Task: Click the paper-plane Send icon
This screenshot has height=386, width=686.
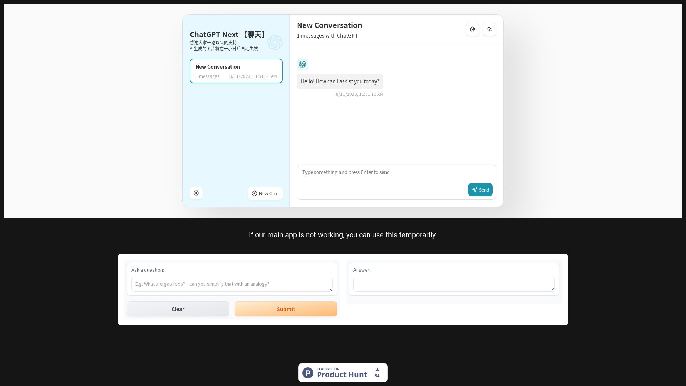Action: tap(474, 190)
